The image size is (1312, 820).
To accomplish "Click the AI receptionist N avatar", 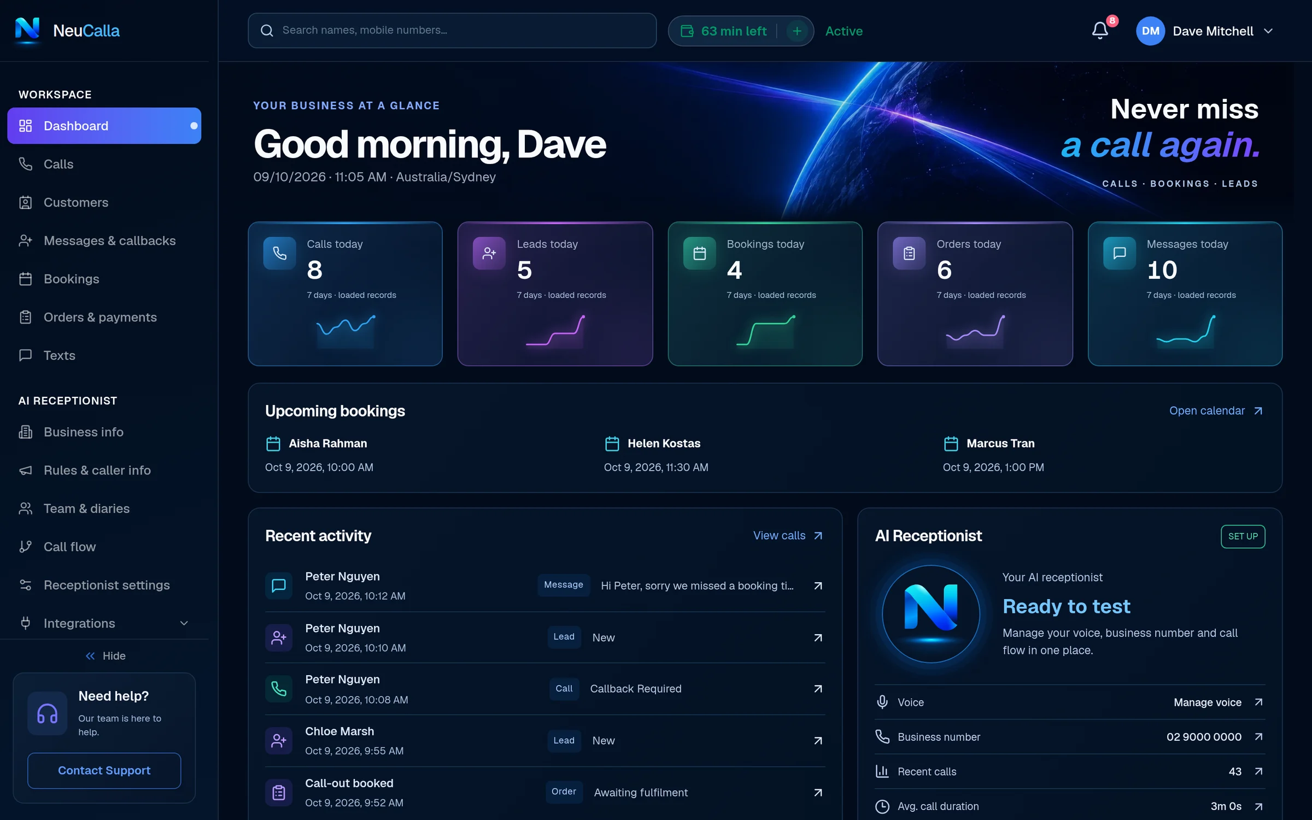I will (931, 613).
